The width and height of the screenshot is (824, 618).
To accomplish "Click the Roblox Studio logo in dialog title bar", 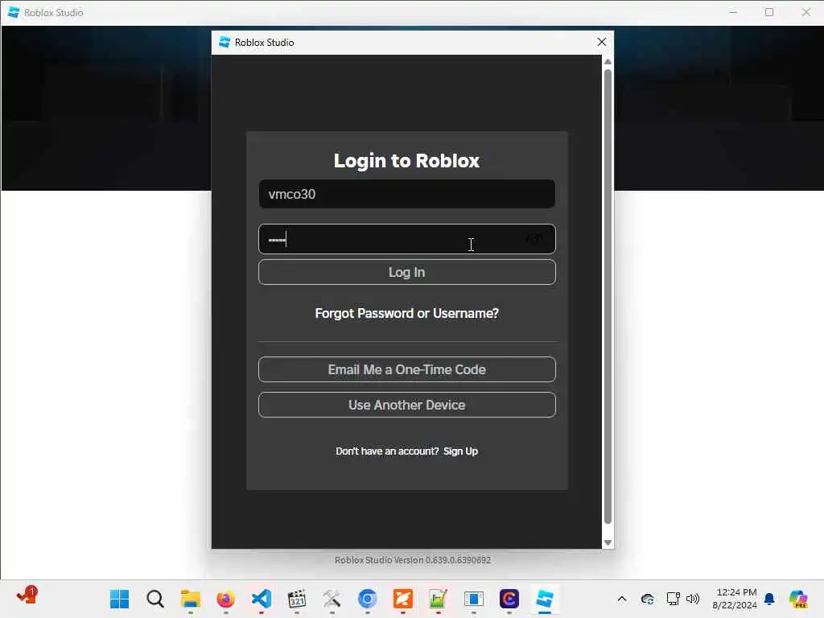I will [225, 42].
